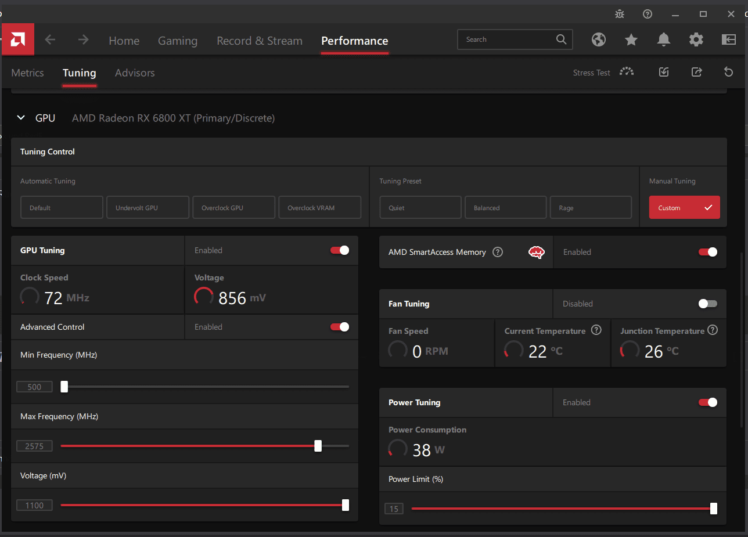Click the Min Frequency slider handle
The width and height of the screenshot is (748, 537).
point(64,387)
